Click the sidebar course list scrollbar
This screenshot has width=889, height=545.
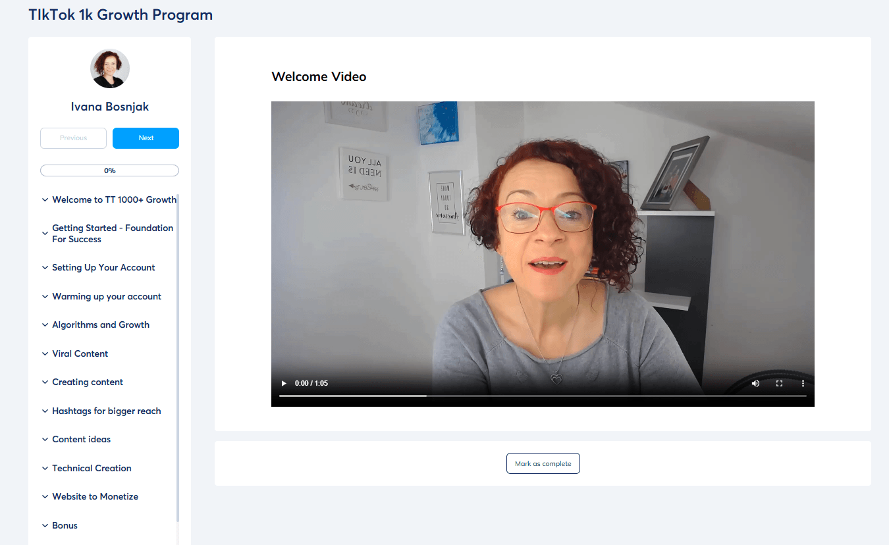178,359
